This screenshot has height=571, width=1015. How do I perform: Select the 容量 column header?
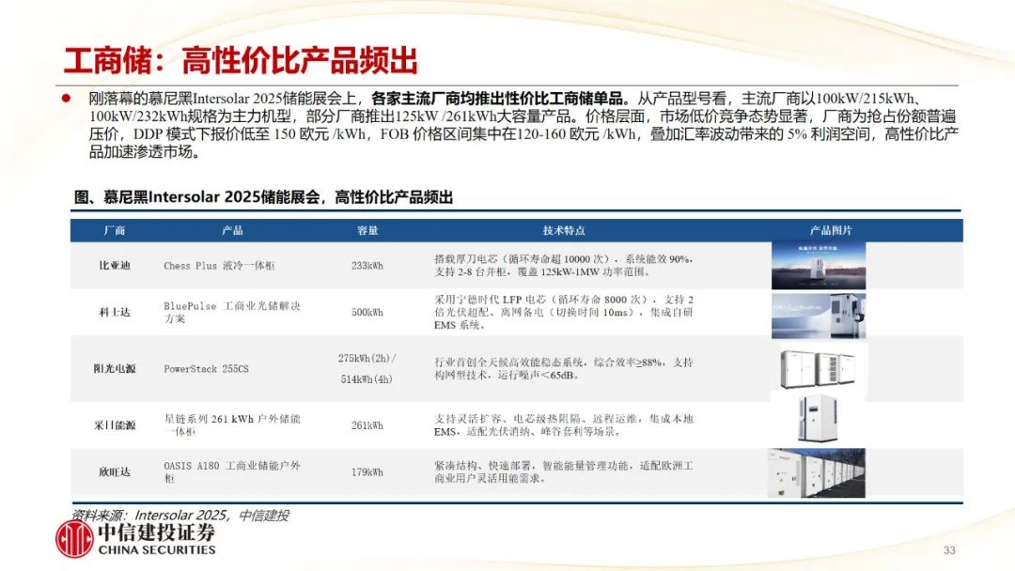coord(367,230)
